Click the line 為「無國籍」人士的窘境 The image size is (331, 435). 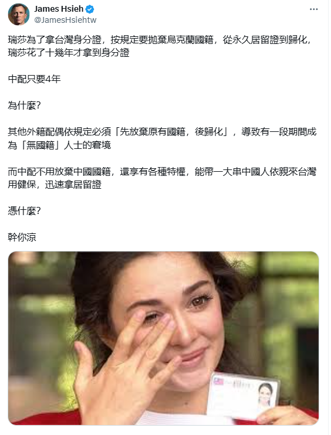tap(59, 145)
